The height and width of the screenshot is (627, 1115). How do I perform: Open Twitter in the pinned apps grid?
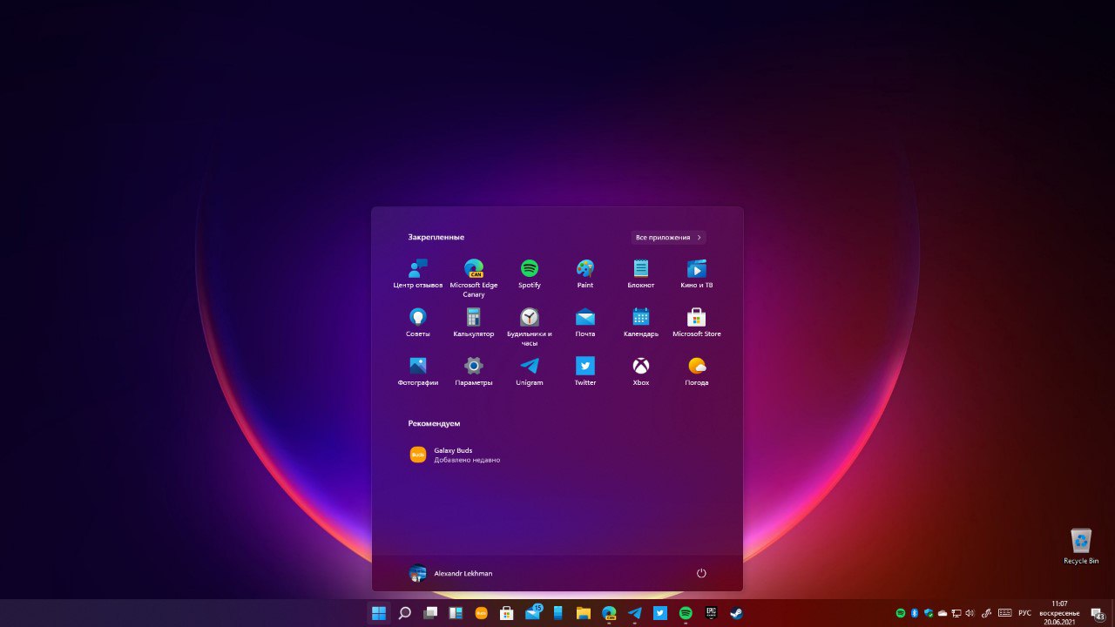tap(585, 371)
